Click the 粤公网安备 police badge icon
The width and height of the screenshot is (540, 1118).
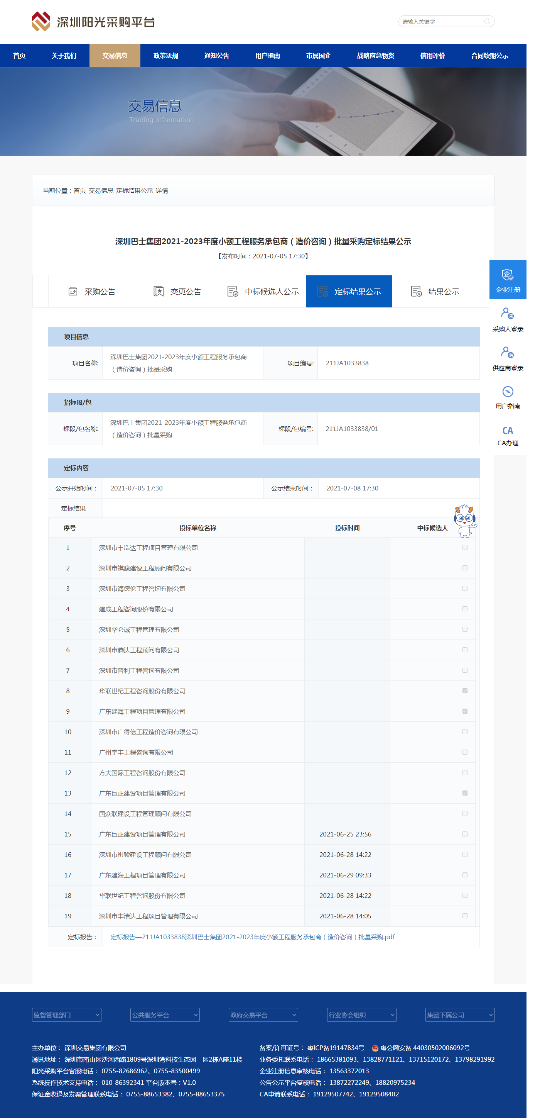tap(375, 1048)
